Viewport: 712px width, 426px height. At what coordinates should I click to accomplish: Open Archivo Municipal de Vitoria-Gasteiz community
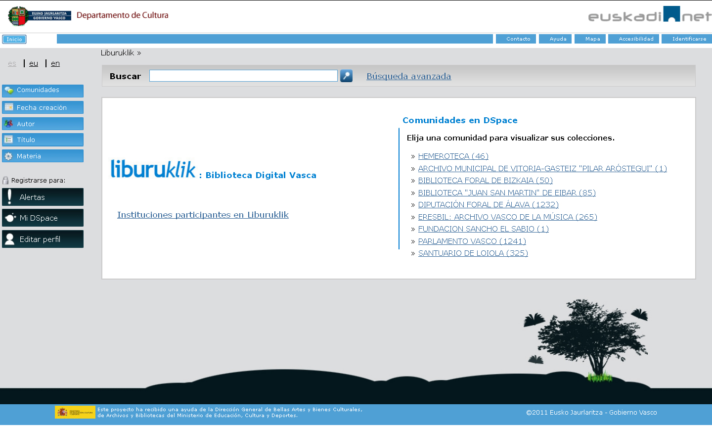click(x=542, y=169)
